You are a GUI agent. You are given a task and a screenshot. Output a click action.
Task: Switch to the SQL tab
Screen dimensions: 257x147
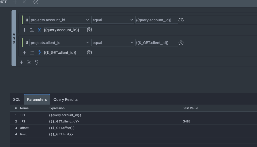[x=17, y=100]
